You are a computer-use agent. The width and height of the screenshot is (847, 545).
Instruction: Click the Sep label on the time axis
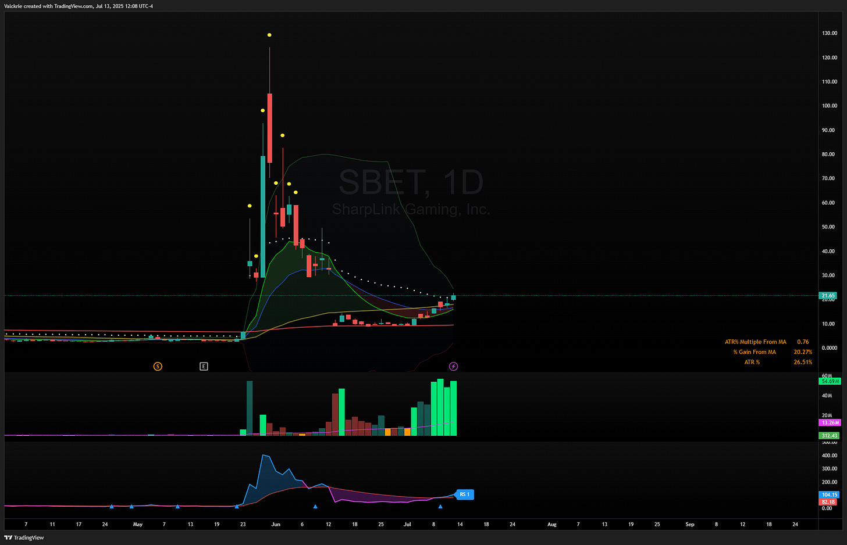click(690, 524)
